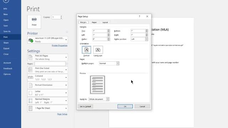Screen dimensions: 228x128
Task: Select Portrait orientation icon in Page Setup
Action: pyautogui.click(x=86, y=50)
